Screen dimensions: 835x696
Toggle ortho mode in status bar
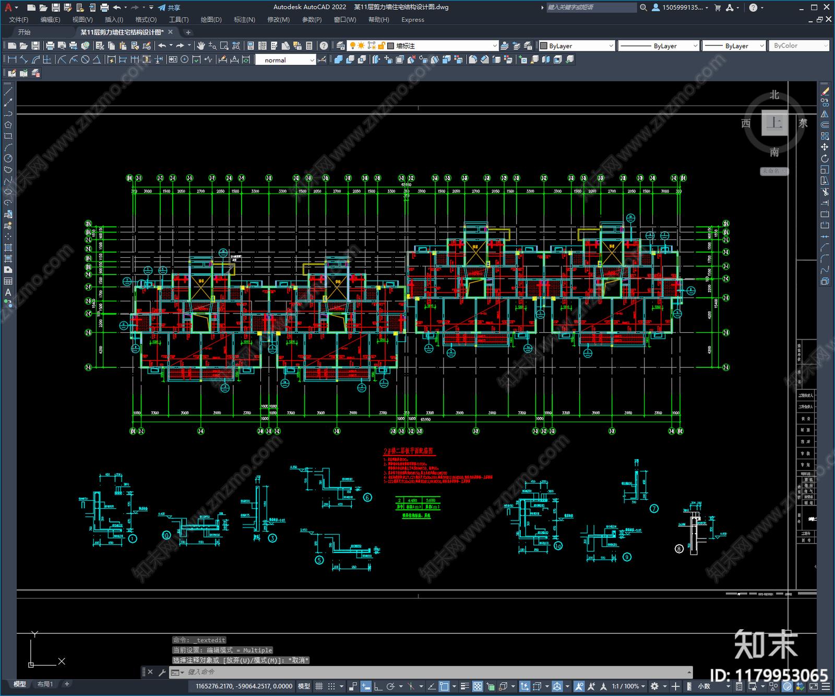[x=378, y=687]
